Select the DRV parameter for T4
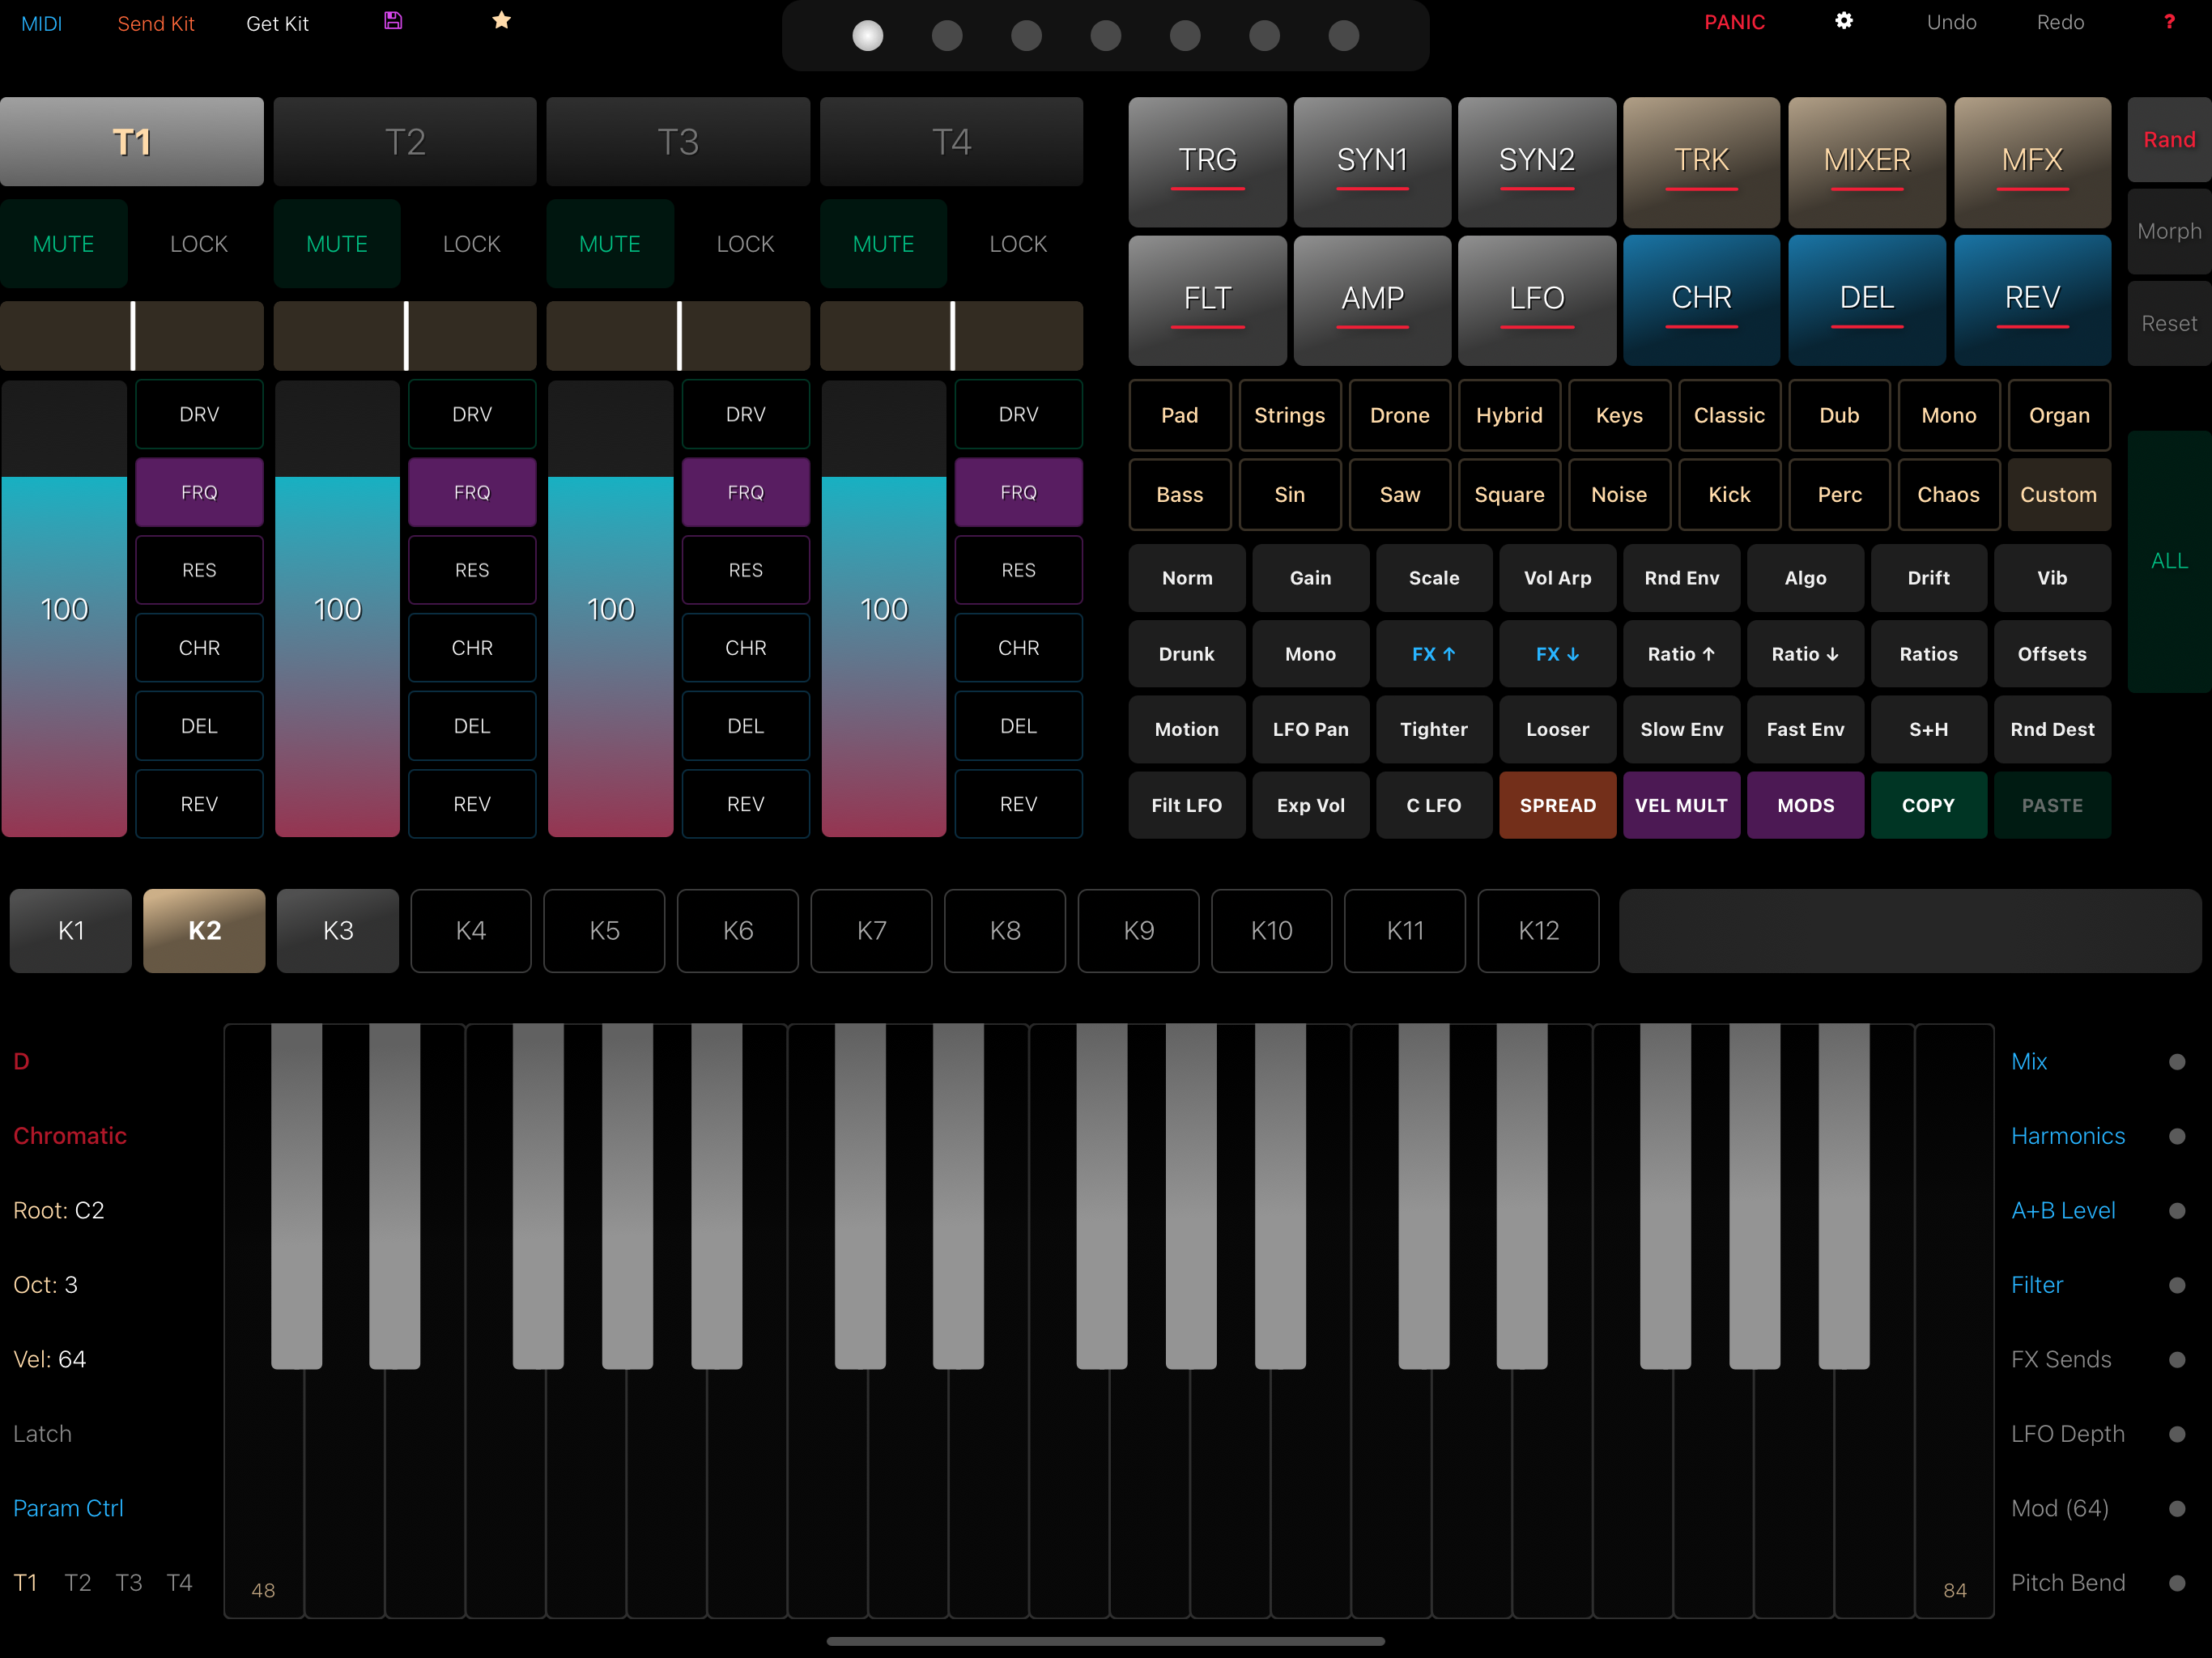This screenshot has width=2212, height=1658. pyautogui.click(x=1018, y=414)
